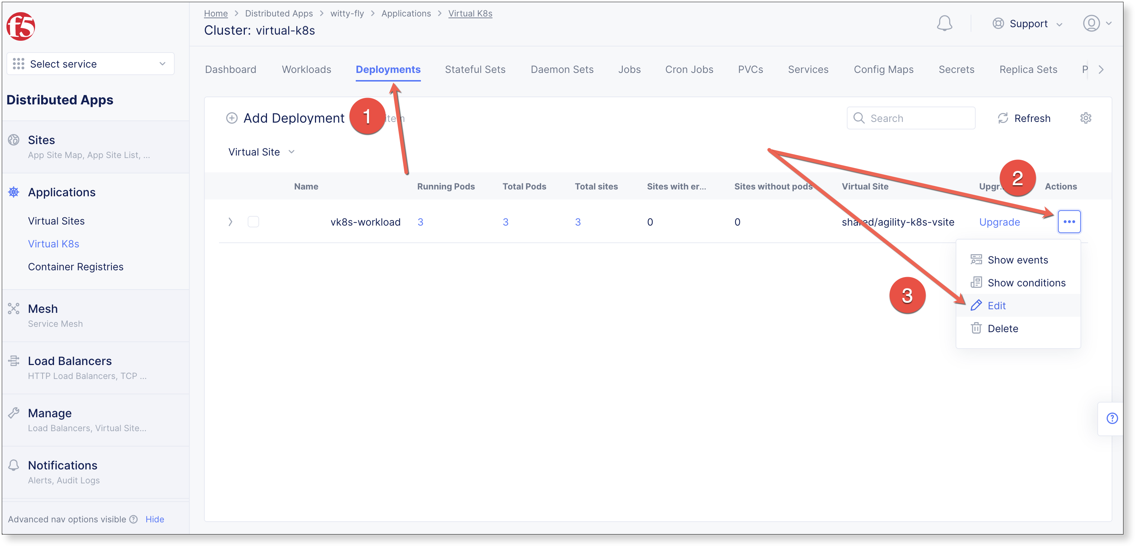Screen dimensions: 1136x547
Task: Open the three-dot actions menu for vk8s-workload
Action: click(x=1069, y=222)
